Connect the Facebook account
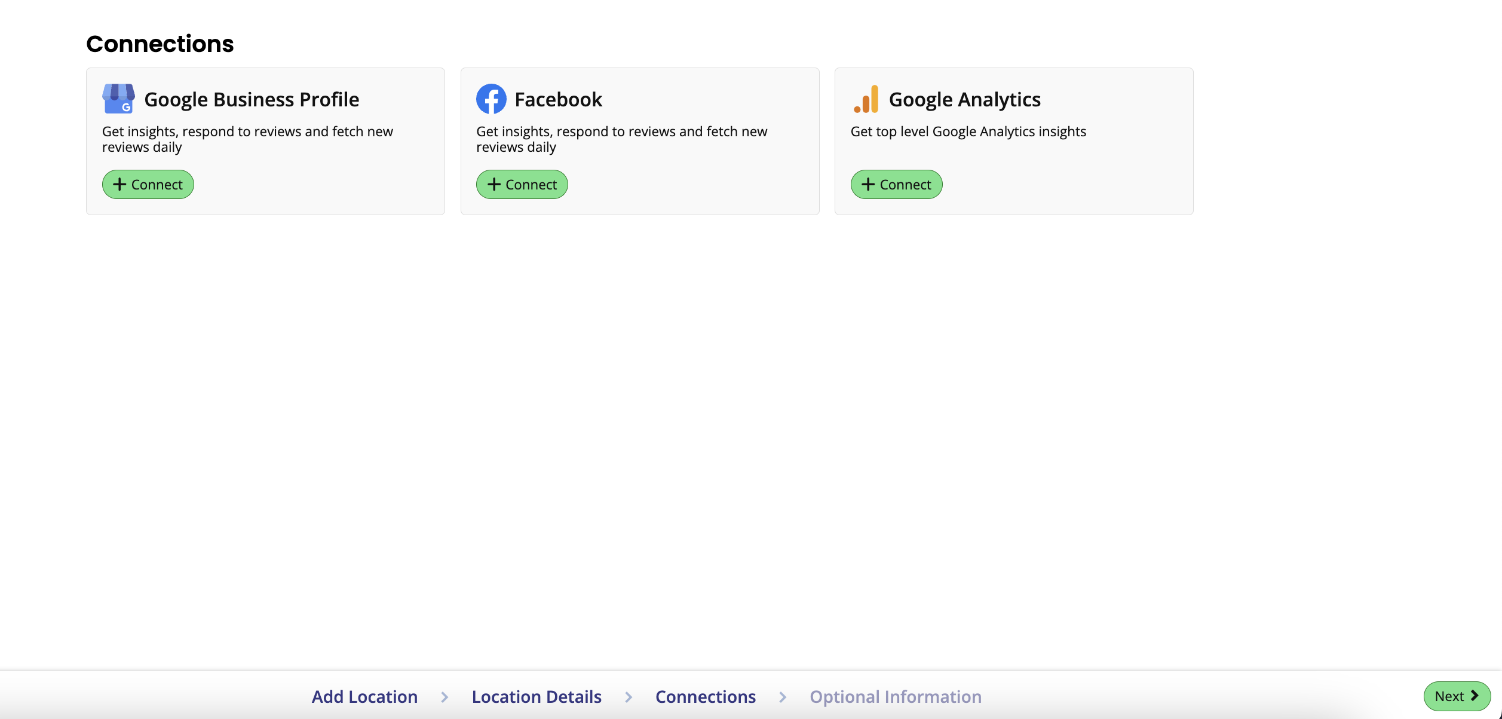This screenshot has height=719, width=1502. [x=522, y=184]
